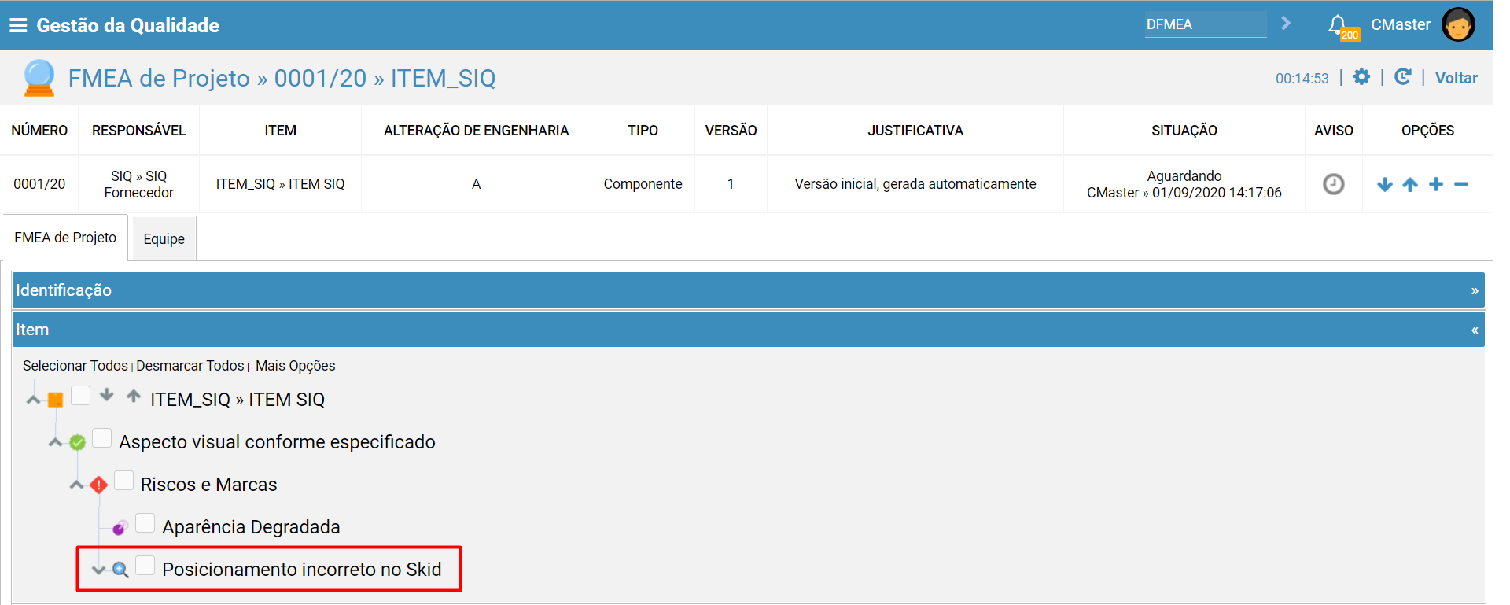Select Posicionamento incorreto no Skid item
The image size is (1510, 605).
coord(302,570)
